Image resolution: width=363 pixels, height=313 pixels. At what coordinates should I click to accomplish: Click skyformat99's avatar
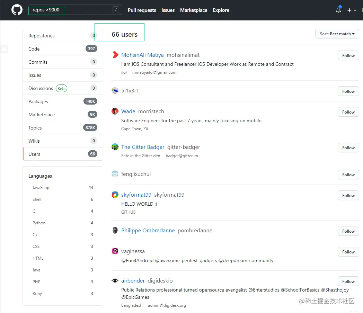pyautogui.click(x=115, y=195)
